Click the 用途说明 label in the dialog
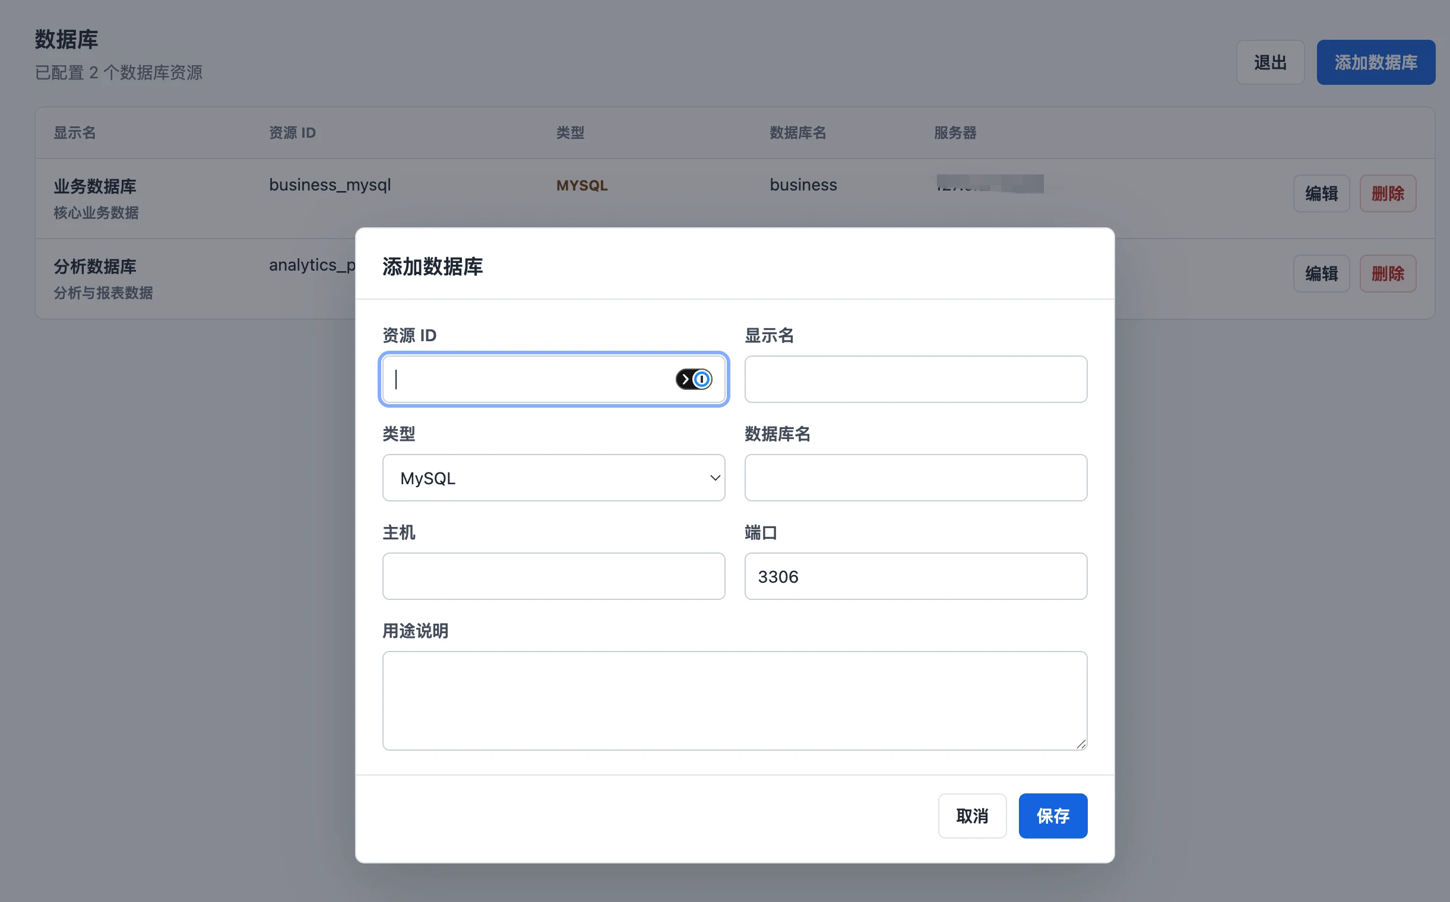 416,631
